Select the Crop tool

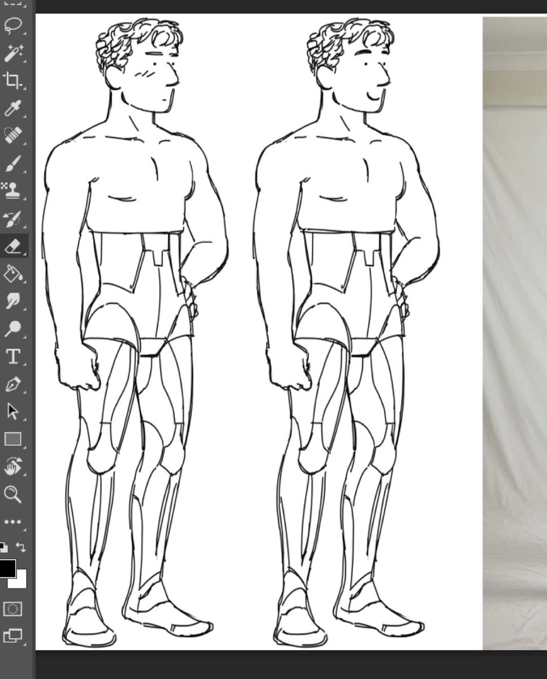tap(12, 81)
